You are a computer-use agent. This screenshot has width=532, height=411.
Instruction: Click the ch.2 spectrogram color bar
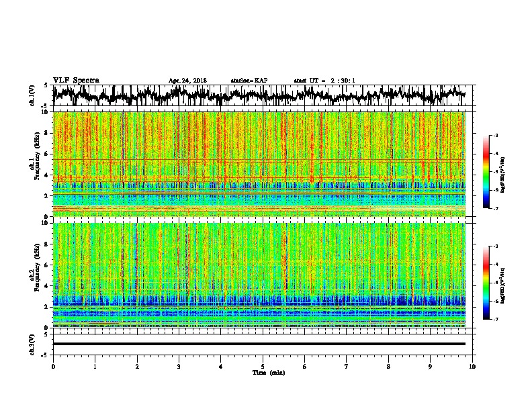click(486, 283)
